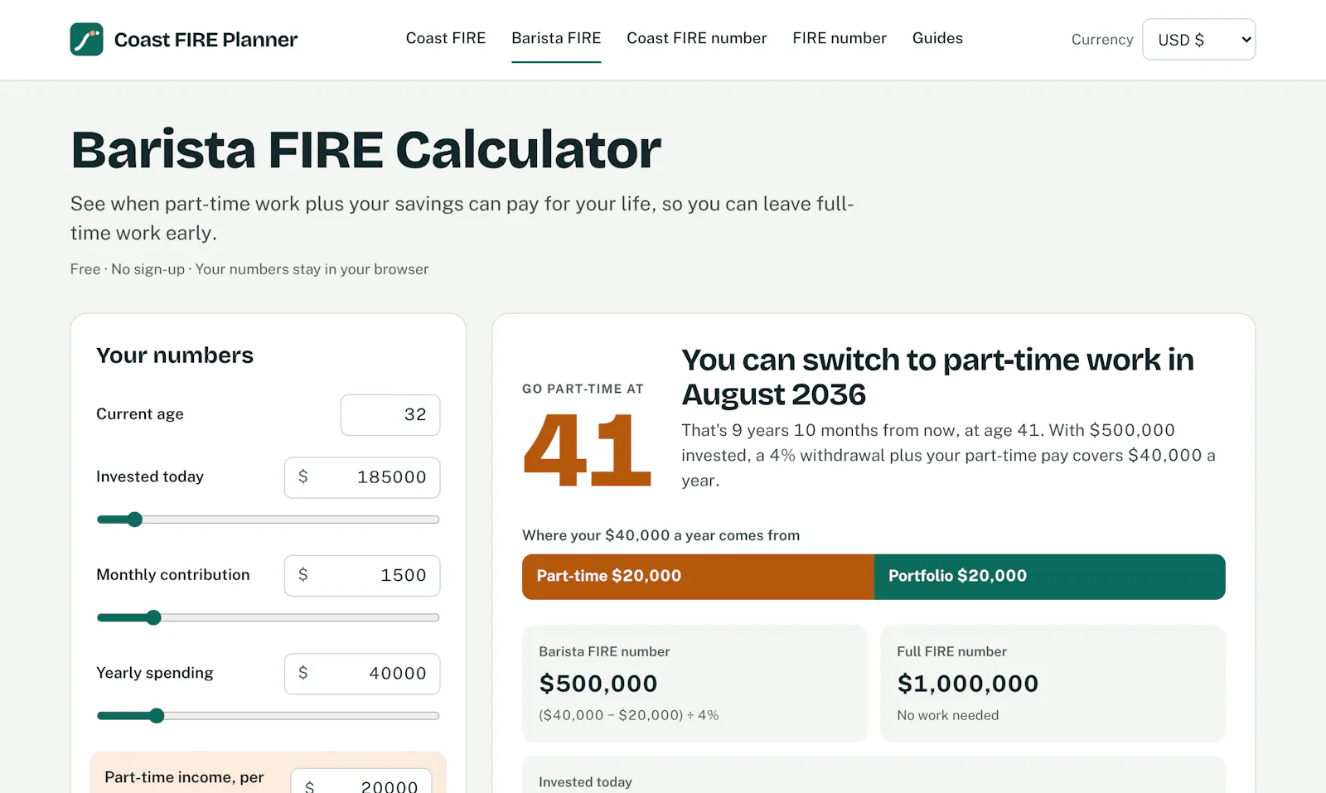Viewport: 1326px width, 793px height.
Task: Focus the Current age input field
Action: click(x=390, y=414)
